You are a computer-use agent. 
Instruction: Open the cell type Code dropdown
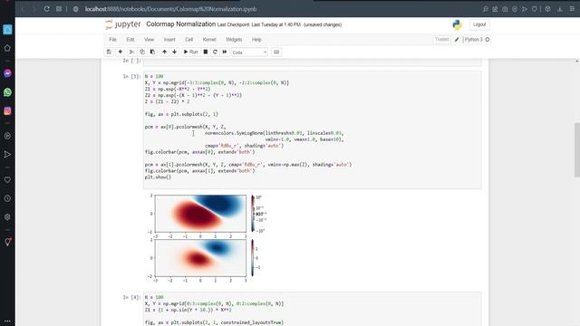point(249,53)
